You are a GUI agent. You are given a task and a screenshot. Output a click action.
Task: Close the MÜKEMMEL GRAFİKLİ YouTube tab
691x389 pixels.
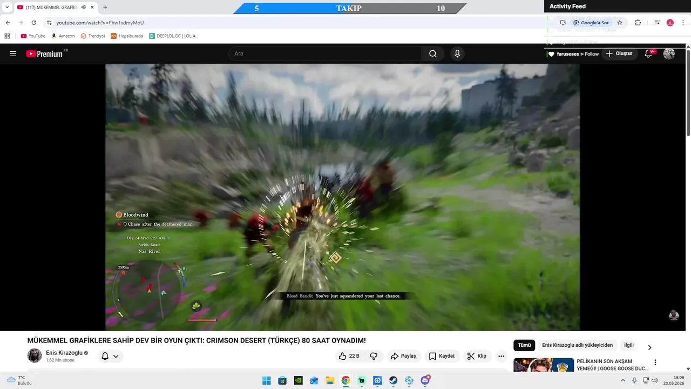tap(92, 8)
